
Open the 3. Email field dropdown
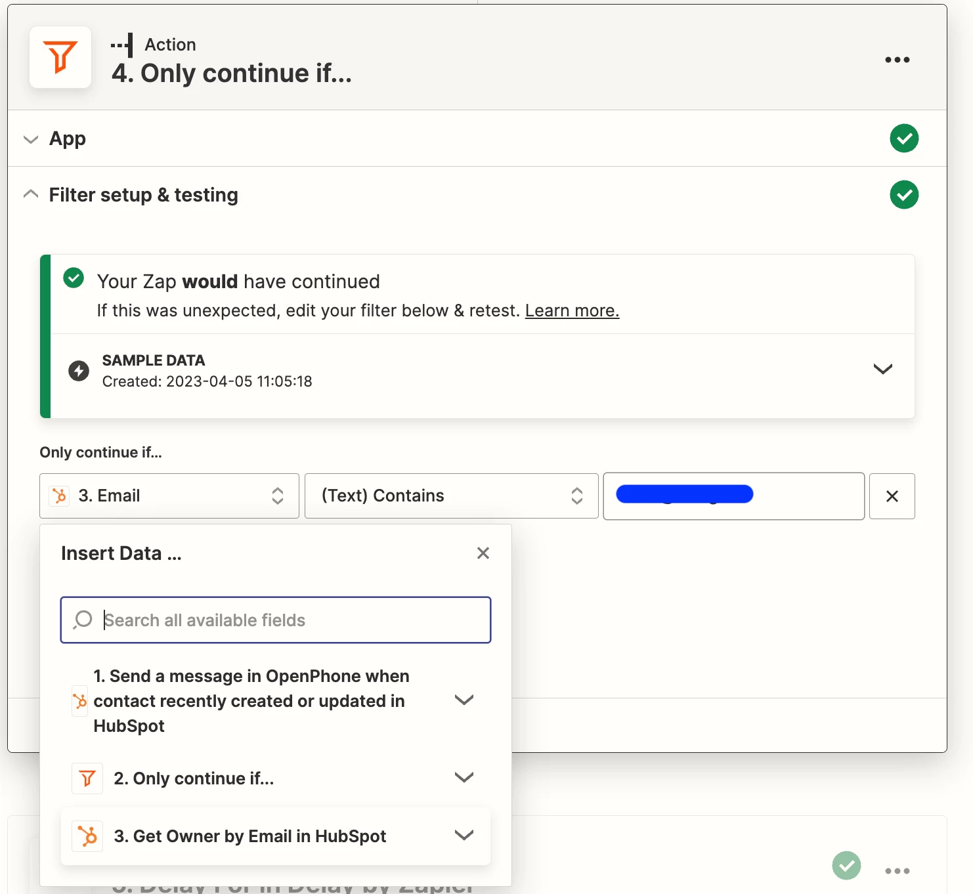[169, 496]
